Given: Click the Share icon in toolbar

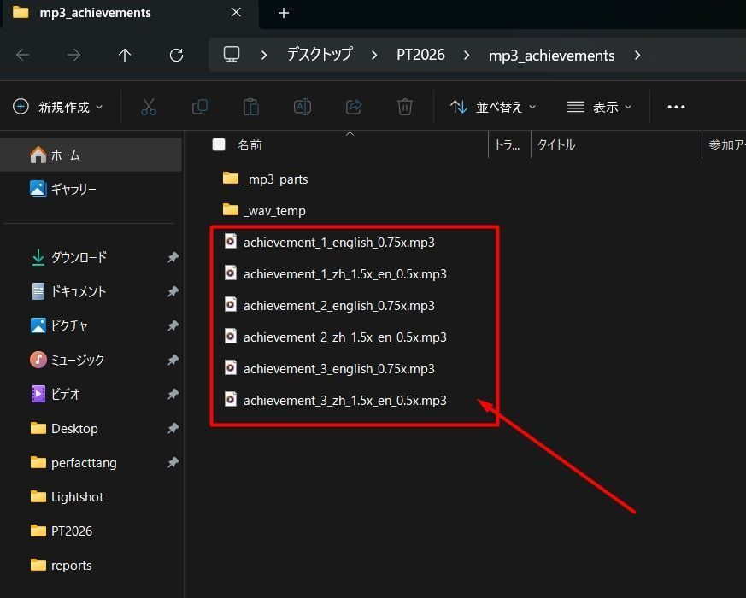Looking at the screenshot, I should [354, 107].
